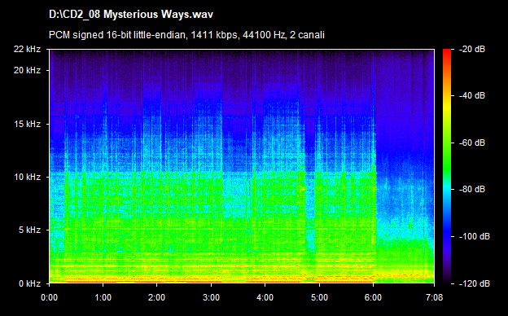
Task: Select the 5:00 time marker
Action: click(x=319, y=297)
